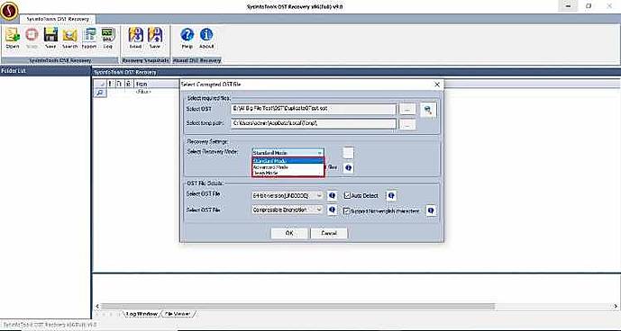
Task: Click the Search envelope icon
Action: point(69,39)
